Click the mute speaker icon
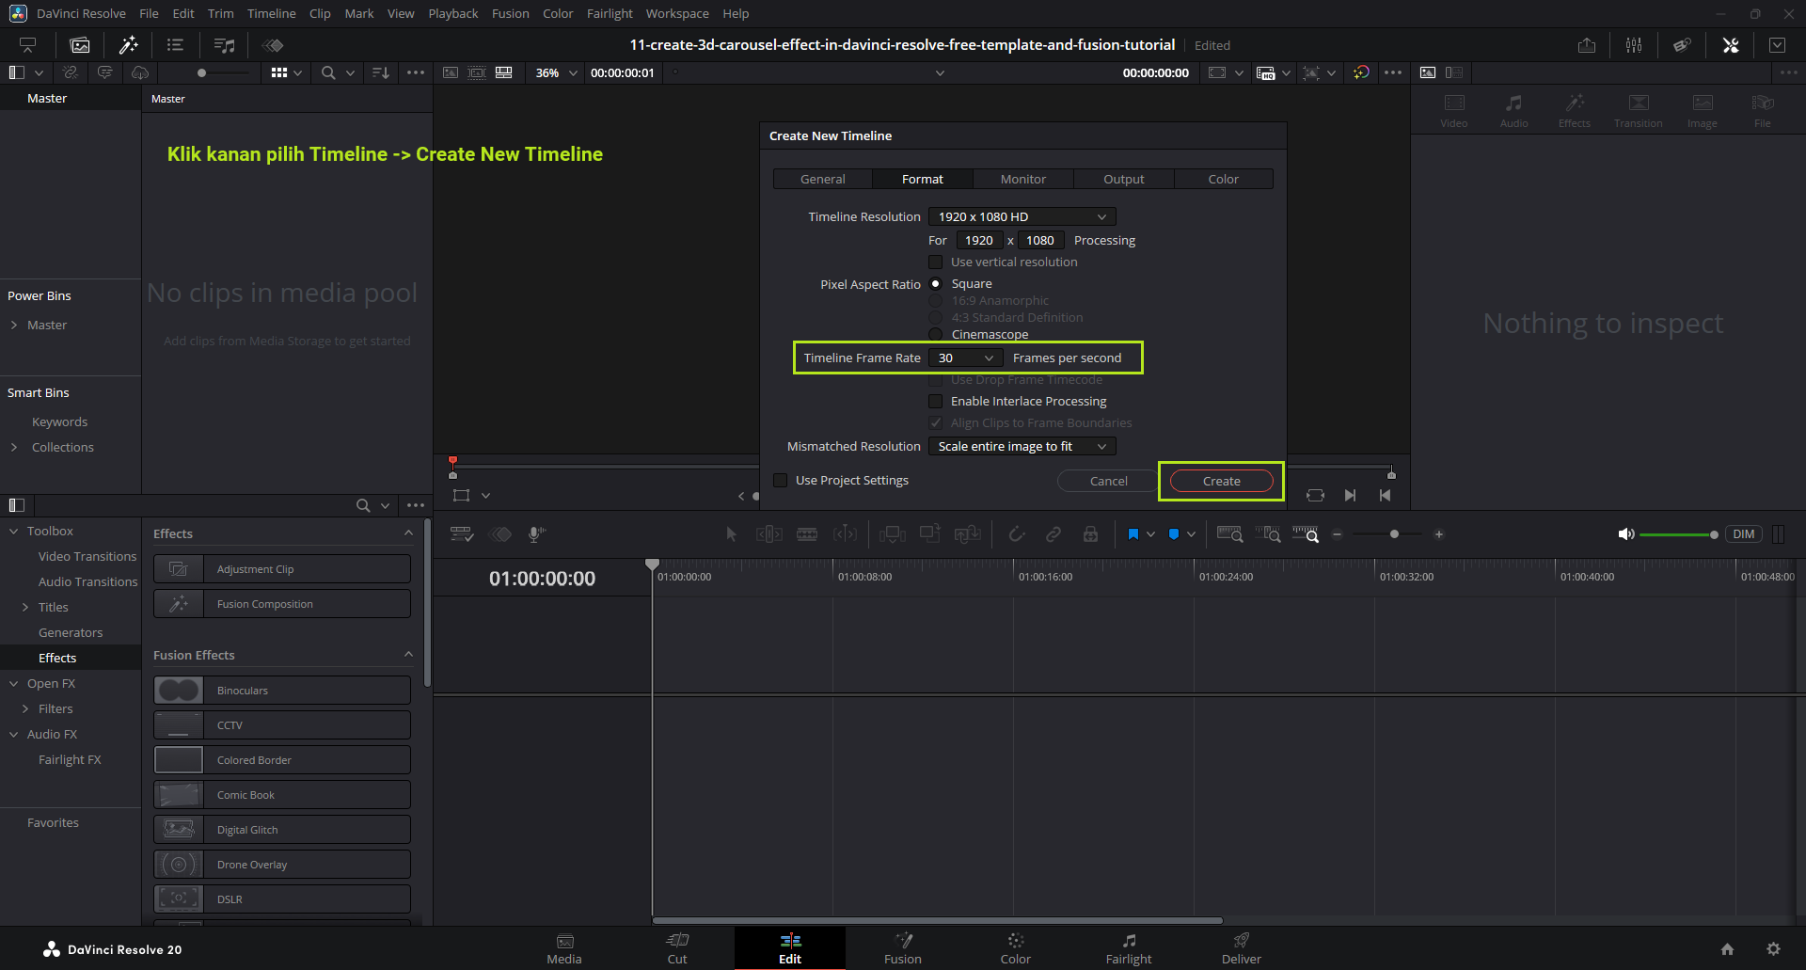The width and height of the screenshot is (1806, 970). click(x=1625, y=534)
